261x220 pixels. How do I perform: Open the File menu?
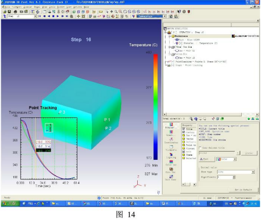7,7
